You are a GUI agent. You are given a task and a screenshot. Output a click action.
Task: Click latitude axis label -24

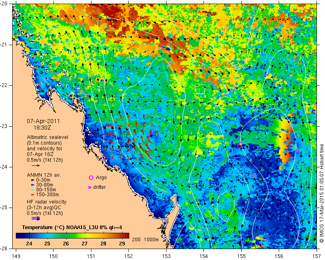(4, 167)
